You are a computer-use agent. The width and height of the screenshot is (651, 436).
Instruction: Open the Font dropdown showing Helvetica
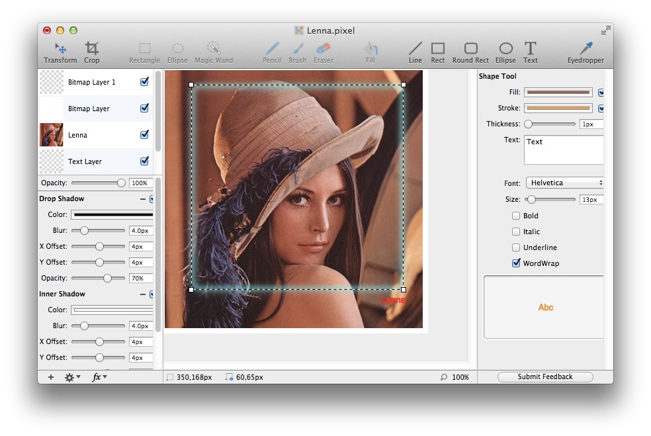click(x=565, y=183)
